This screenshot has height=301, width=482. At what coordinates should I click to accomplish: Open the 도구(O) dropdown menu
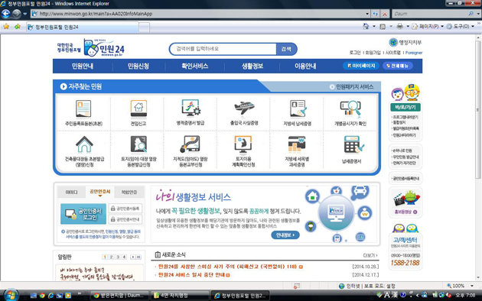click(x=460, y=27)
